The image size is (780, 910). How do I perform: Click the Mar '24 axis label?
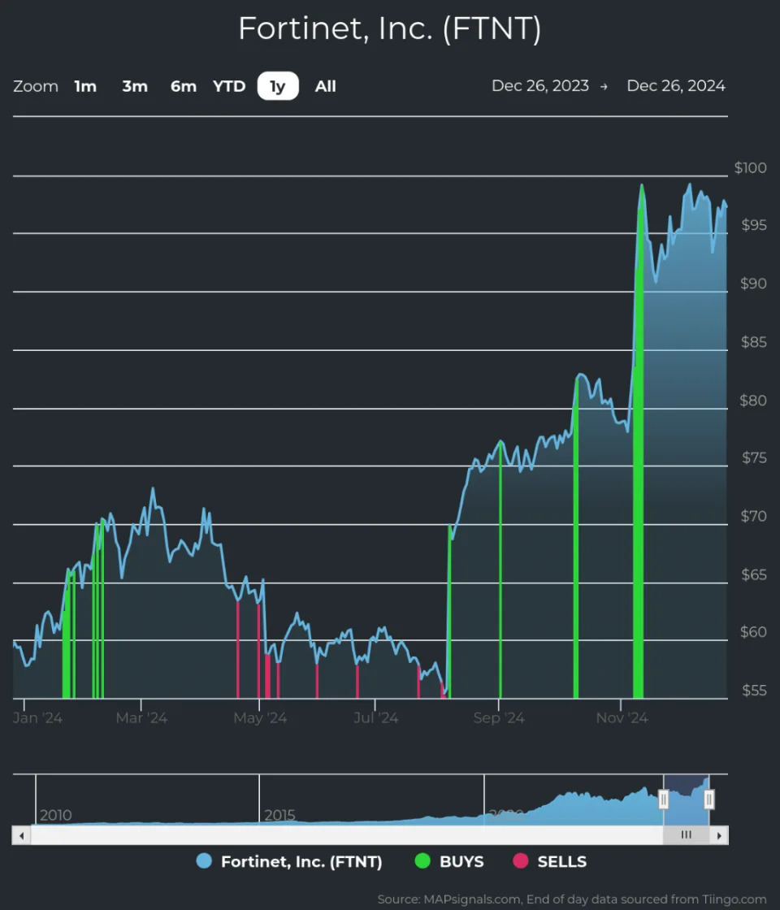(141, 718)
